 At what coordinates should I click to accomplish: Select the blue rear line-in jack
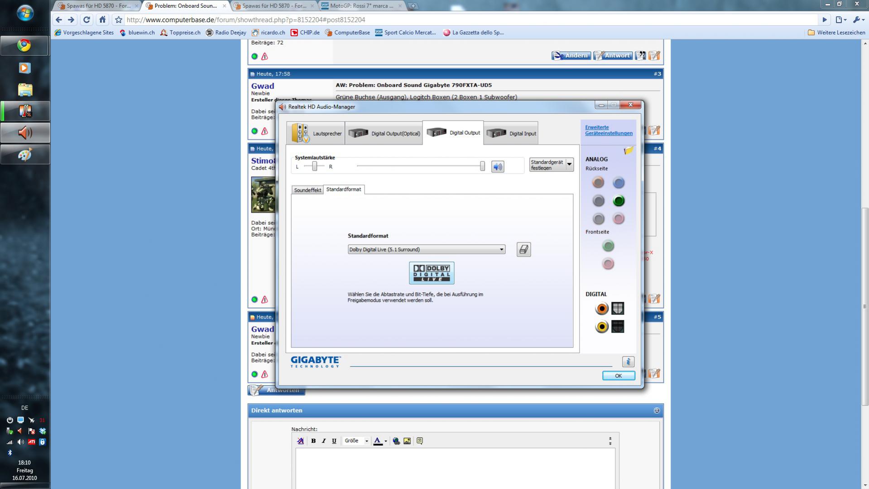(619, 182)
